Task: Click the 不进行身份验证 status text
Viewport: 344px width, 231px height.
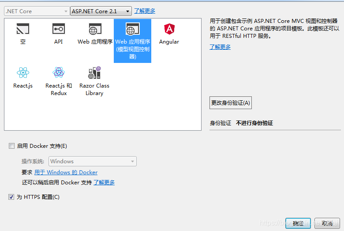Action: [x=254, y=123]
